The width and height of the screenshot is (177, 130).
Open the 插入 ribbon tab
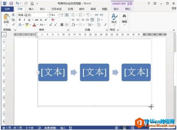click(31, 9)
